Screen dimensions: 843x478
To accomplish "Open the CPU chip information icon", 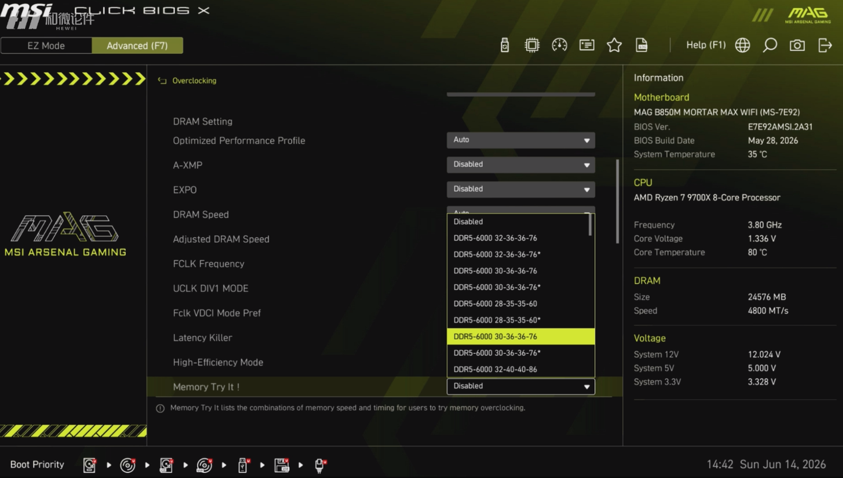I will (x=532, y=45).
